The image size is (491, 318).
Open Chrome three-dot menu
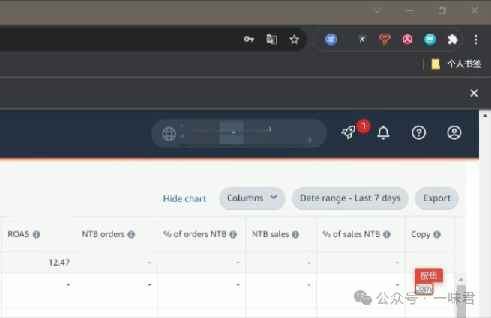(475, 40)
